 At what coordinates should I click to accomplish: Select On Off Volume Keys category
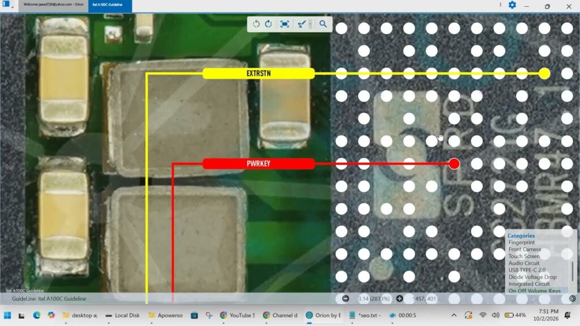tap(535, 291)
